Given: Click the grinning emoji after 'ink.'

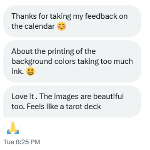Looking at the screenshot, I should pos(30,72).
